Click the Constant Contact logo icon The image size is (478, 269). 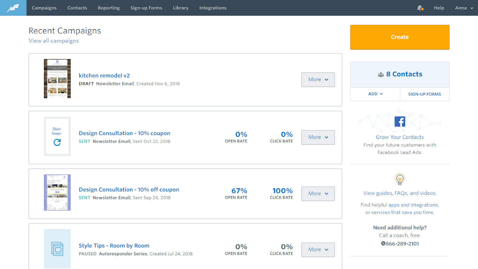tap(13, 8)
